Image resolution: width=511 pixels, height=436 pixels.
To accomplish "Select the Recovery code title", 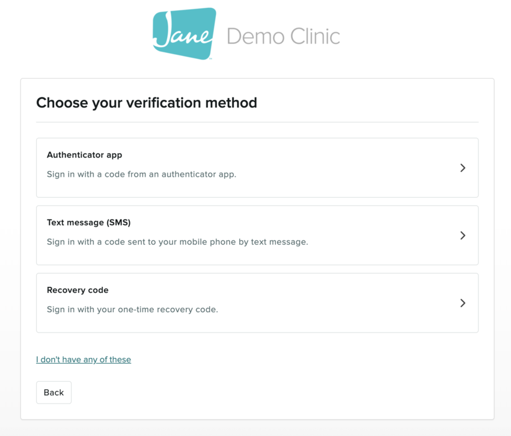I will coord(78,290).
